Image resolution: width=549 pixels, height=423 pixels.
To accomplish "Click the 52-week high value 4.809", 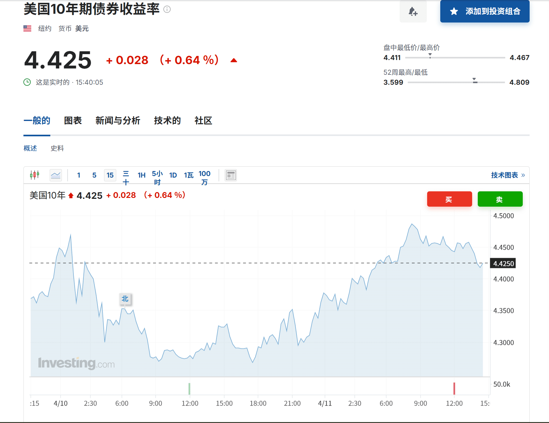I will [x=519, y=82].
